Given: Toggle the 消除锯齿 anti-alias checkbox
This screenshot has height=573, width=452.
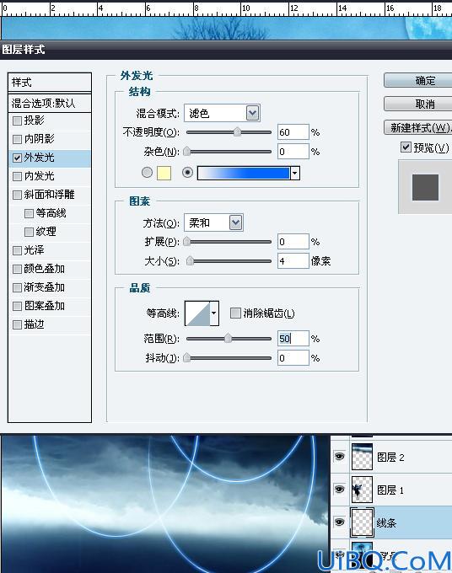Looking at the screenshot, I should 235,313.
